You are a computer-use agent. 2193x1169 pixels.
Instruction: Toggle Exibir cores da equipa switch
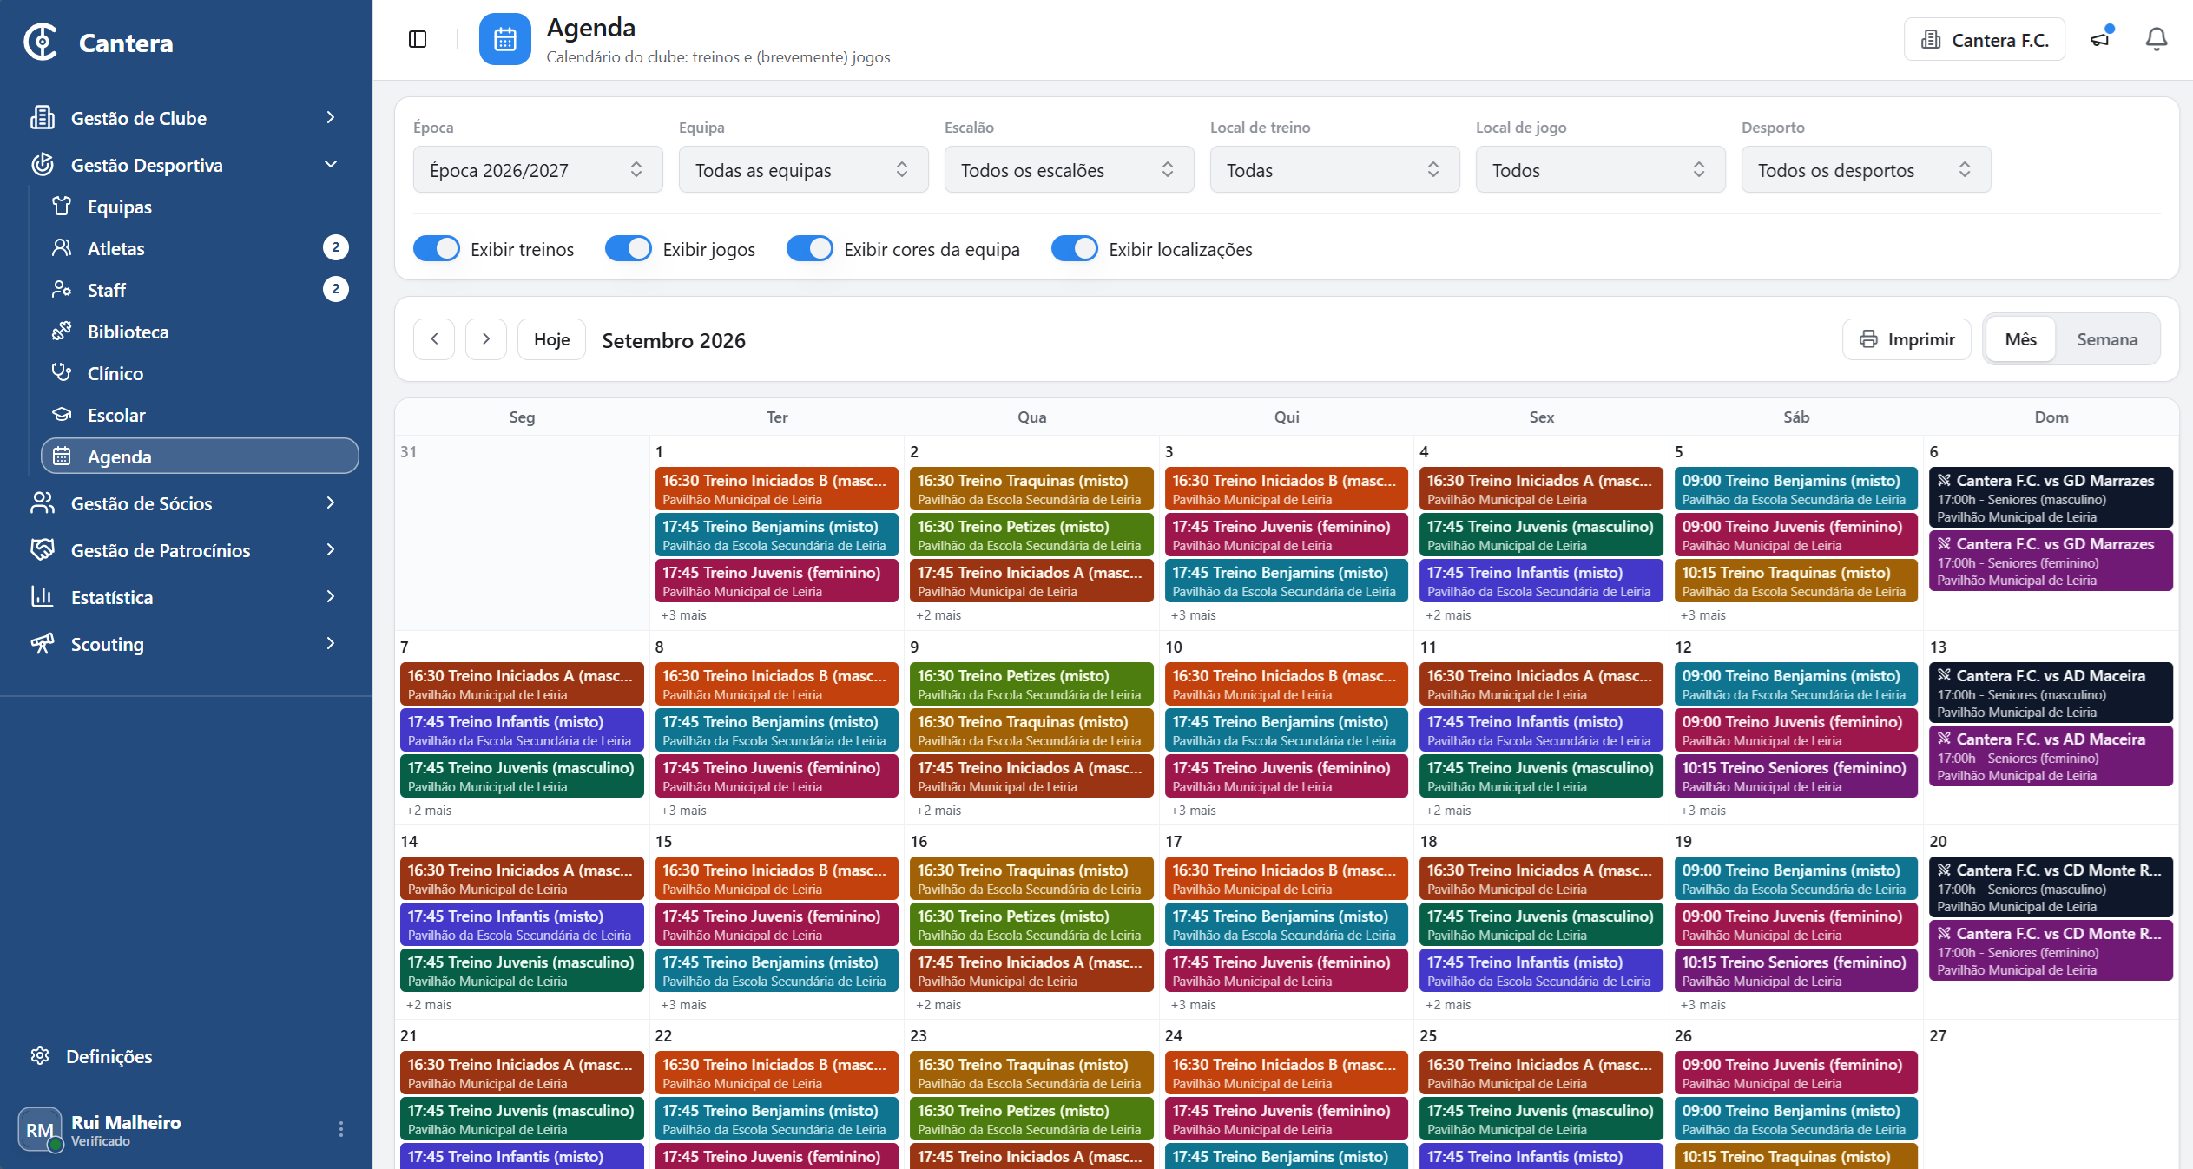coord(810,249)
